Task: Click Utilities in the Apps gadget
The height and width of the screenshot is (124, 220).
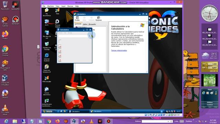Action: (x=210, y=102)
